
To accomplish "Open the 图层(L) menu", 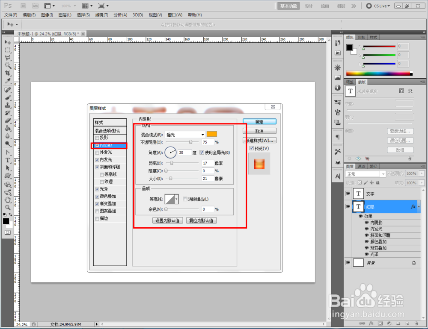I will coord(65,15).
